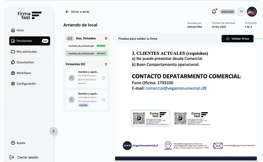Viewport: 263px width, 162px height.
Task: Open notifications bell
Action: pyautogui.click(x=214, y=12)
